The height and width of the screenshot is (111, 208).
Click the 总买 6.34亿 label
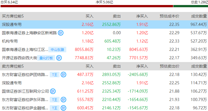pos(9,2)
